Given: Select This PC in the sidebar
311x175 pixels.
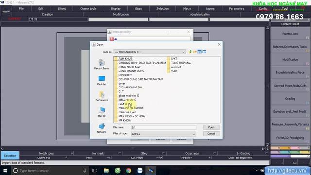Looking at the screenshot, I should [102, 112].
